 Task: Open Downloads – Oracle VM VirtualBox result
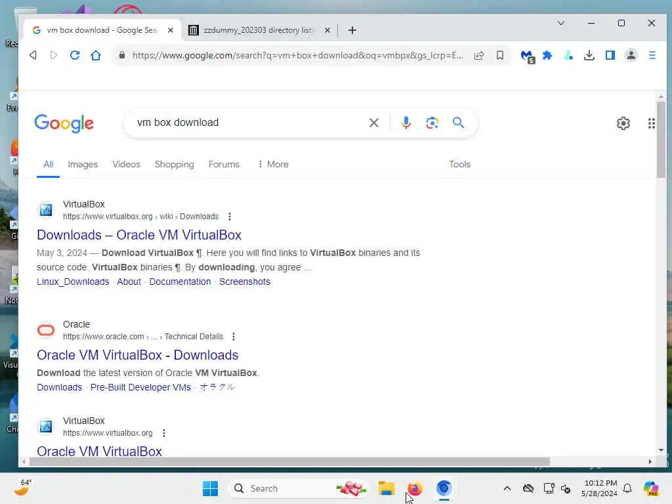[139, 235]
